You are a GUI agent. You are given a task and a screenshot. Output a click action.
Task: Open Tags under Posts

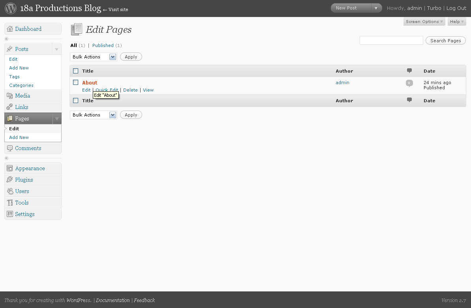(x=15, y=77)
